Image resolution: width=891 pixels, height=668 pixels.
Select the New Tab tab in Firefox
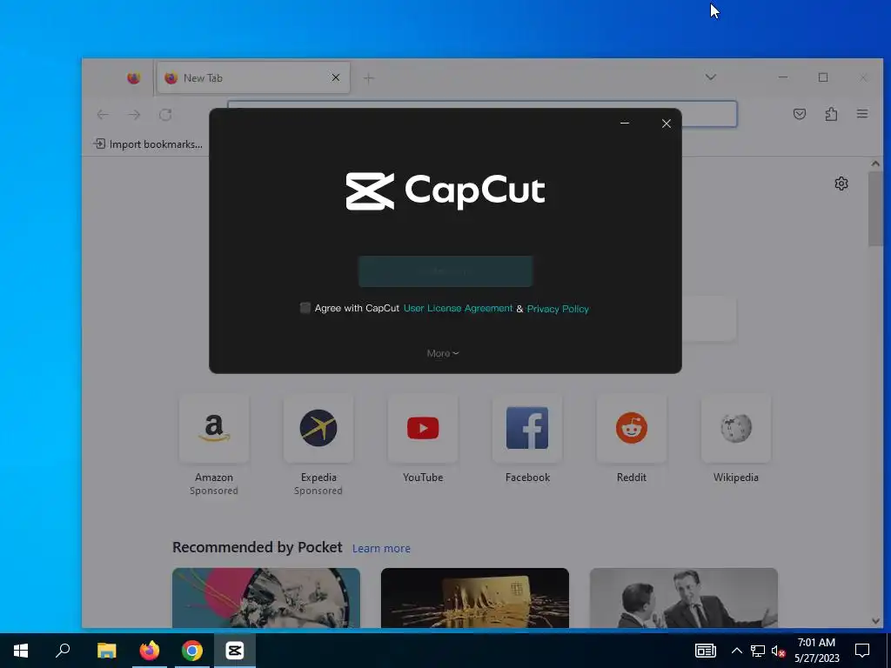click(253, 77)
